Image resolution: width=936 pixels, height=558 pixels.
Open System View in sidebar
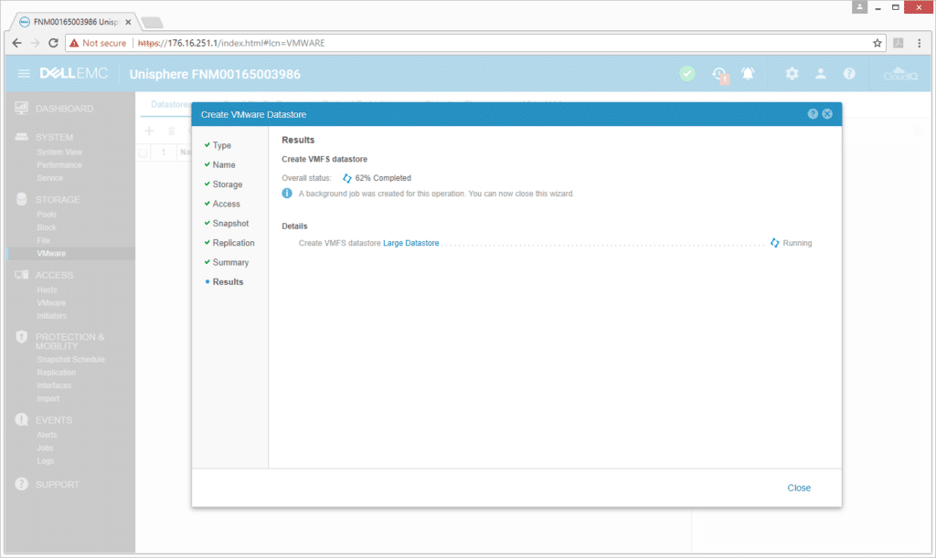pyautogui.click(x=59, y=152)
